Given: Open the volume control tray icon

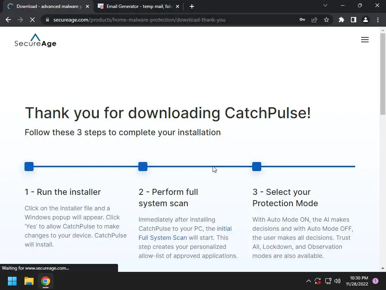Looking at the screenshot, I should point(337,281).
